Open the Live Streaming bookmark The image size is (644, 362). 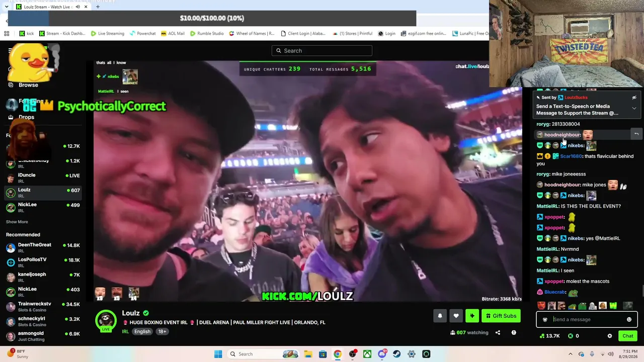[x=107, y=34]
